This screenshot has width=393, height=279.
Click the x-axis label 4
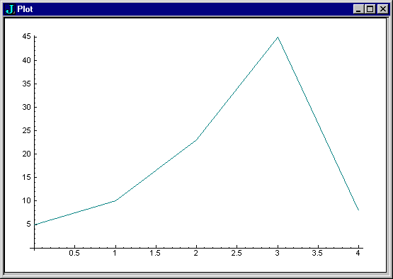tap(358, 254)
